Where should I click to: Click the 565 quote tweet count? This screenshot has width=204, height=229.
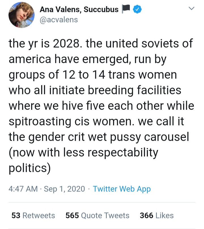coord(72,216)
